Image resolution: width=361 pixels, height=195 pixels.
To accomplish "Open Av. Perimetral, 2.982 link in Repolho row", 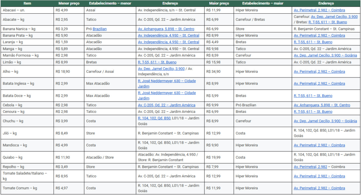I will 310,167.
